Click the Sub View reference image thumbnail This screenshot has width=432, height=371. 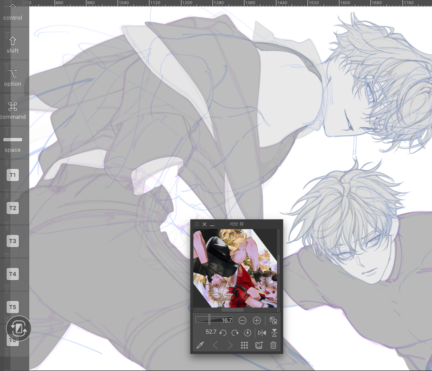tap(235, 268)
